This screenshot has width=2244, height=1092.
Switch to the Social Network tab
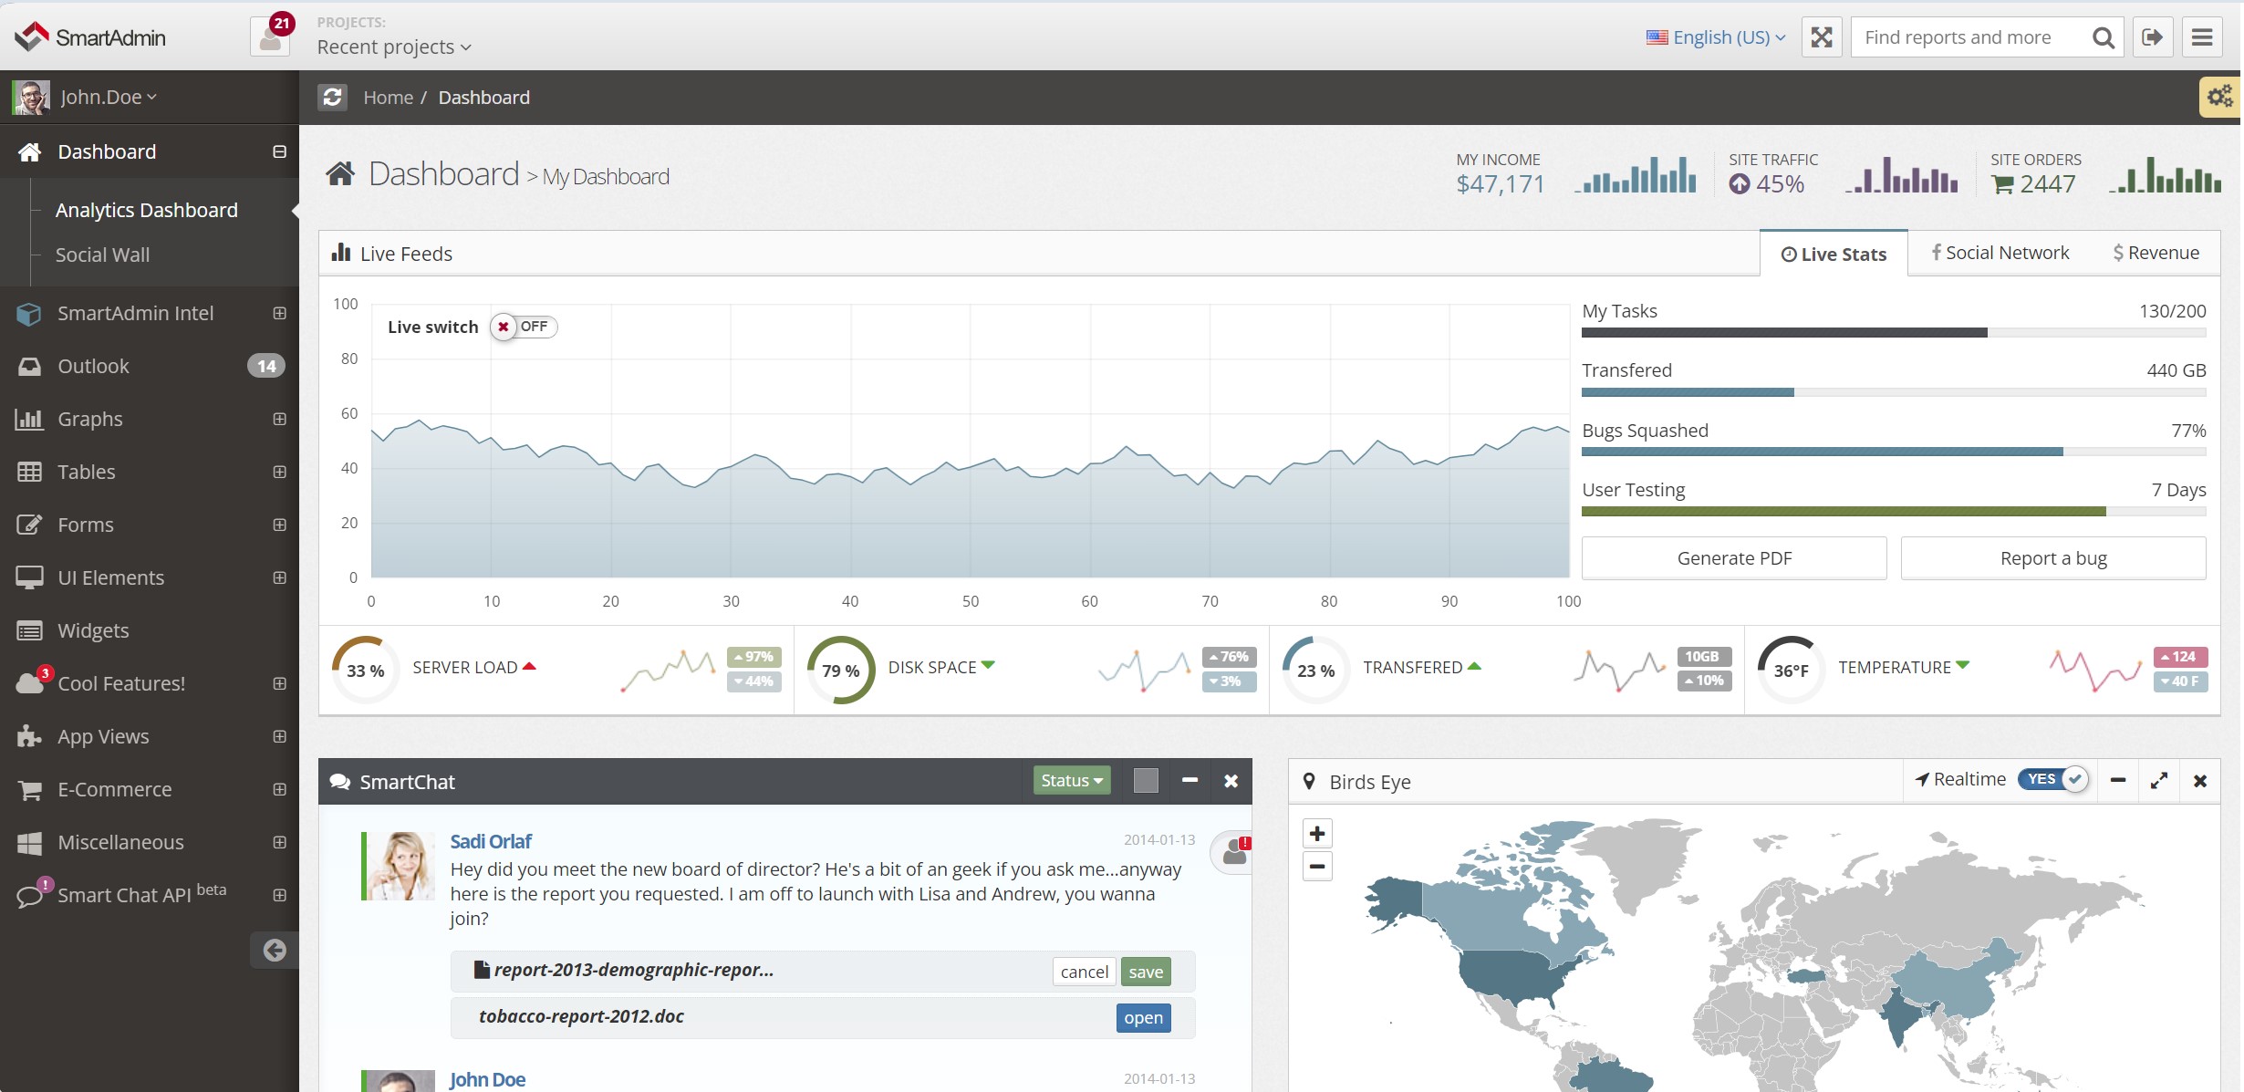[2000, 253]
